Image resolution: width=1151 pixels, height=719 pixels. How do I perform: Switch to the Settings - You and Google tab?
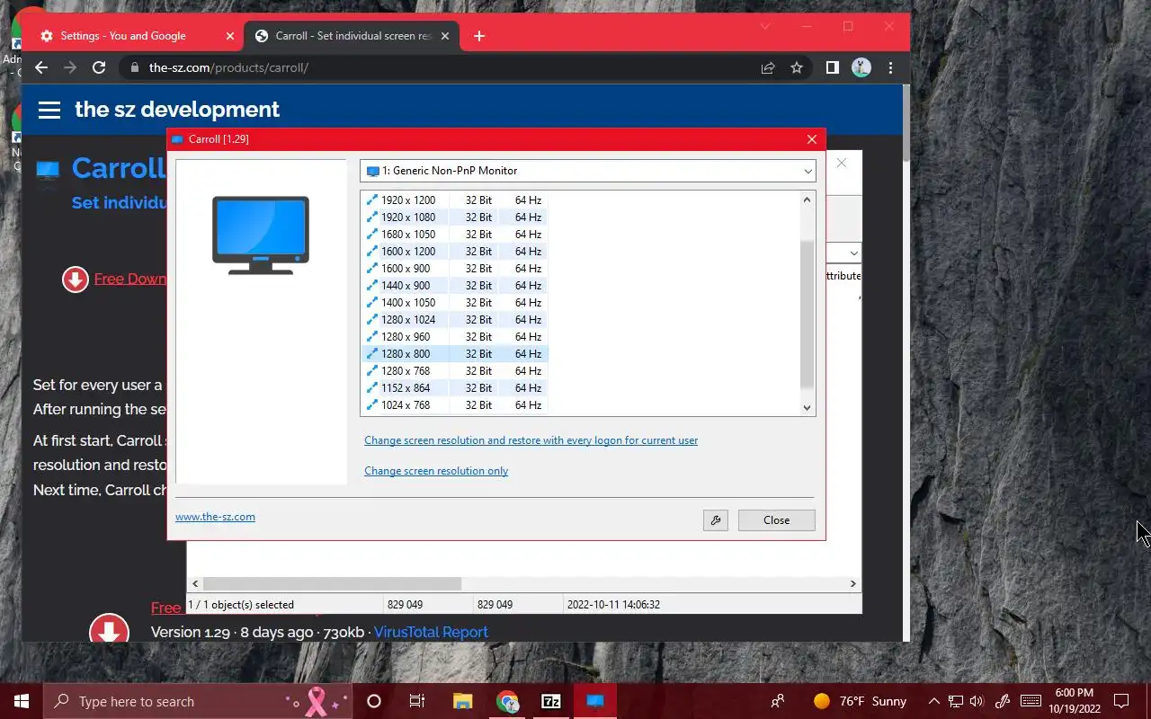(135, 36)
